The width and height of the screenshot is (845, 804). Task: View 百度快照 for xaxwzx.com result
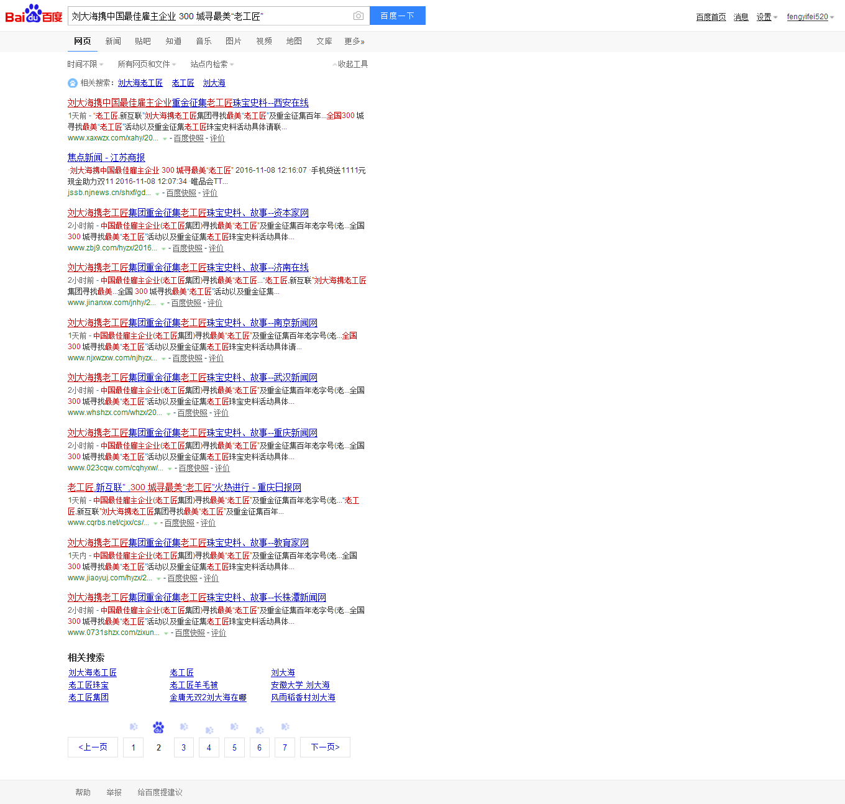coord(189,139)
